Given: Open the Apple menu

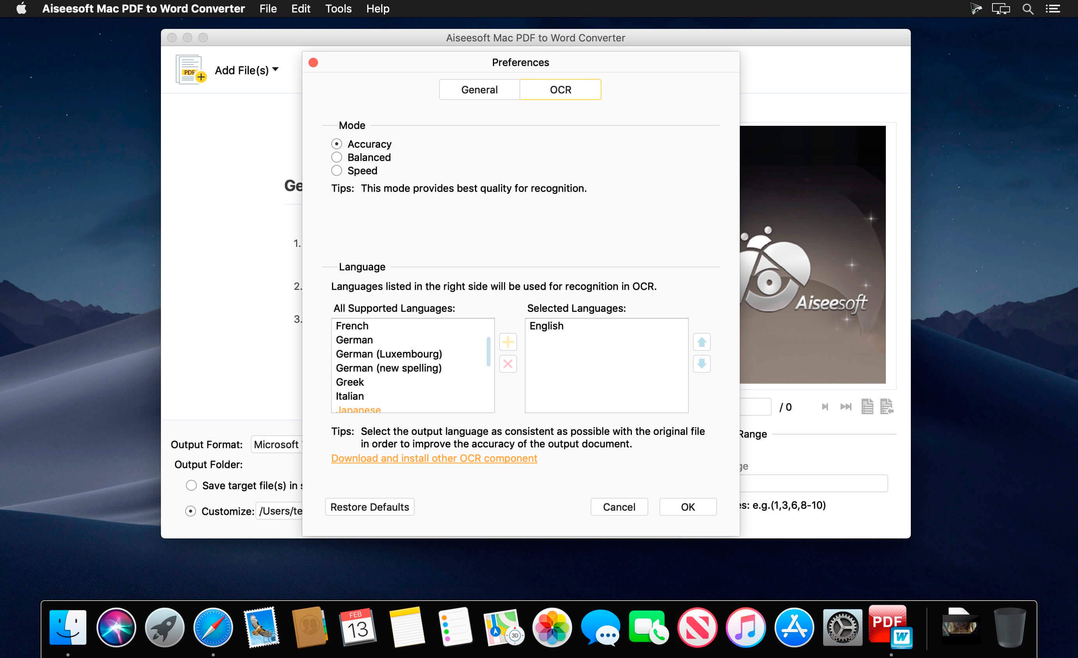Looking at the screenshot, I should (x=21, y=8).
